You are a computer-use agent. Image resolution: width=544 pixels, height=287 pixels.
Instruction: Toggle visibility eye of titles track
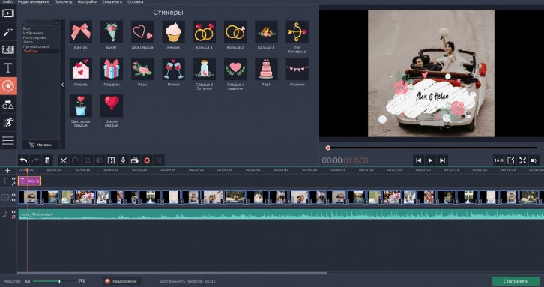click(13, 179)
